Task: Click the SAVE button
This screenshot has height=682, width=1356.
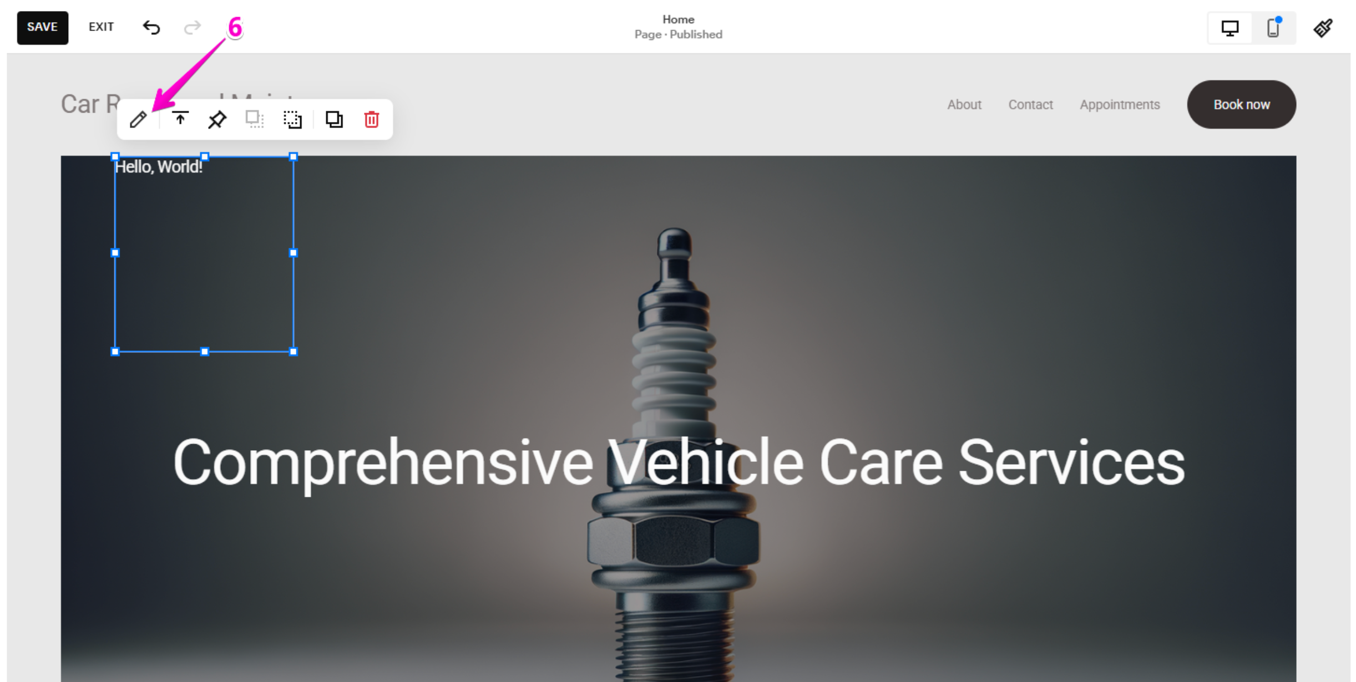Action: [43, 27]
